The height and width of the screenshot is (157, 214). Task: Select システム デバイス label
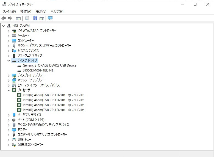click(28, 51)
